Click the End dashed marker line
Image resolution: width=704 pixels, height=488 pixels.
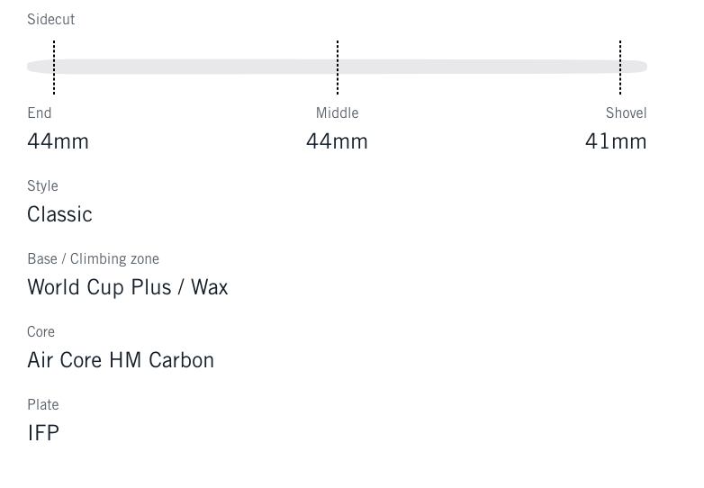(x=54, y=68)
